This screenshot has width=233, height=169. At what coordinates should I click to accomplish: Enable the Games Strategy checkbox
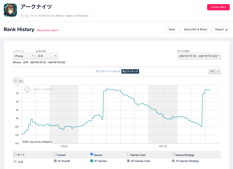[x=173, y=154]
